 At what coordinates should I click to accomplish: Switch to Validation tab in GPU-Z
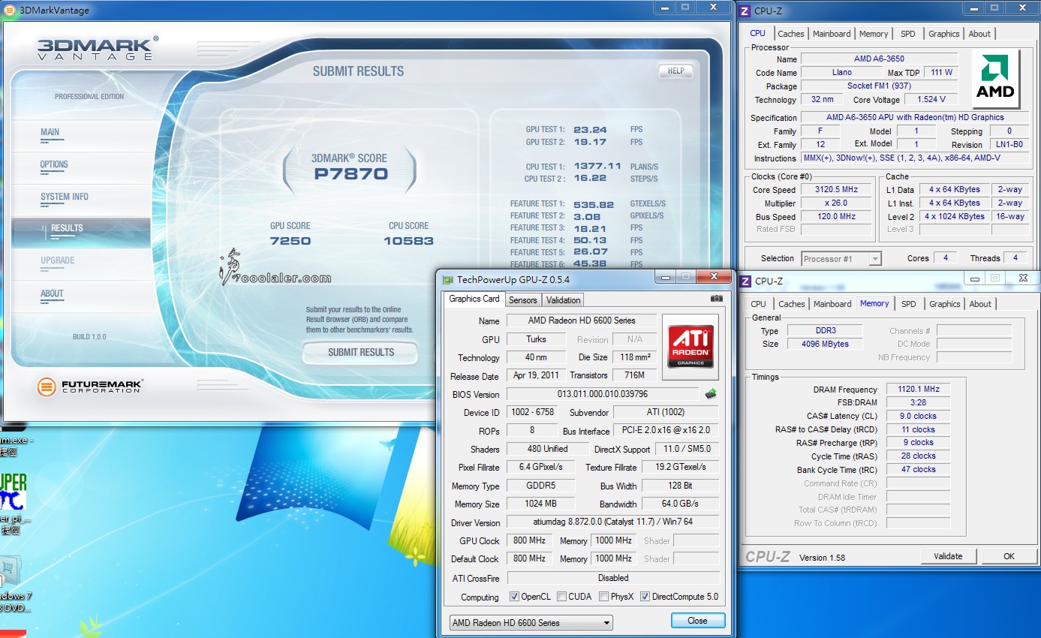click(x=564, y=300)
